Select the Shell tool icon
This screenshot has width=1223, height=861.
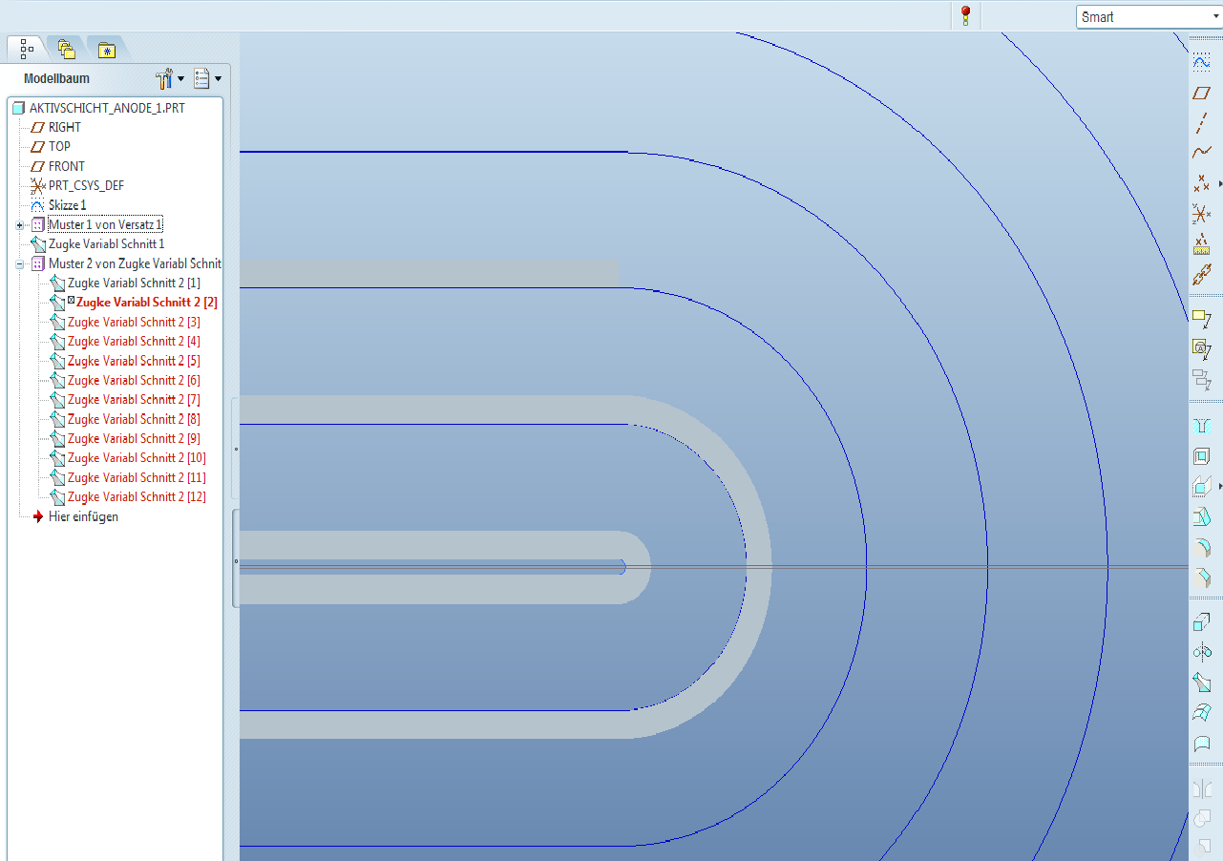1202,456
